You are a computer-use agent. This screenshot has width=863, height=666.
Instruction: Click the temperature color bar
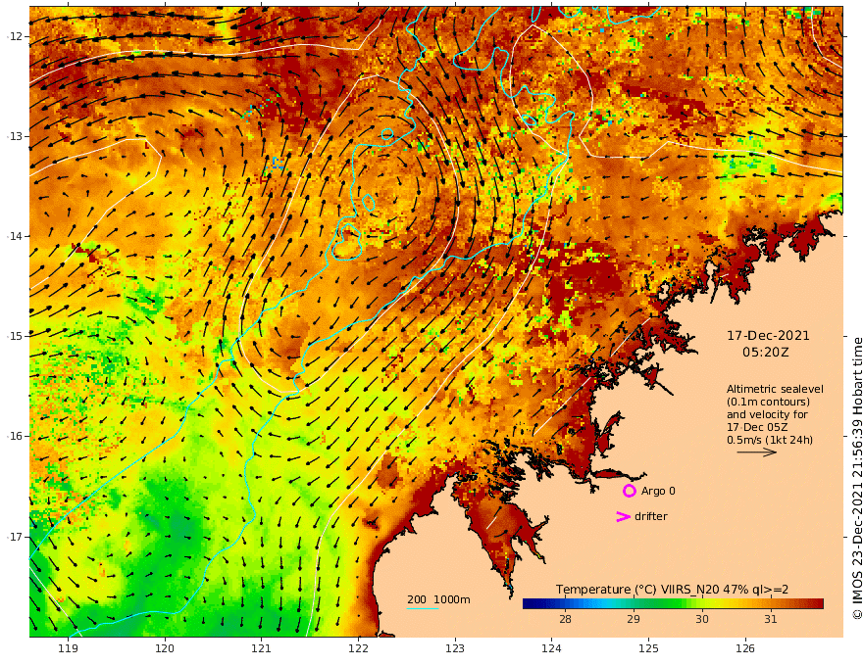point(673,604)
